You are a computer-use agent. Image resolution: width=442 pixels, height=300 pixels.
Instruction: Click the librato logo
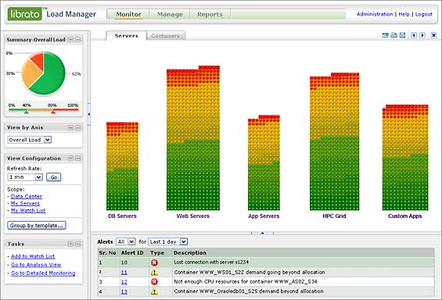[25, 14]
